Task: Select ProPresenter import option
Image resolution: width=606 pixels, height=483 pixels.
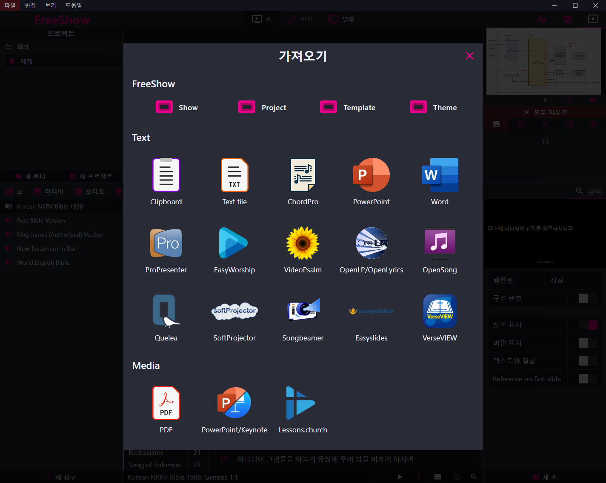Action: 166,250
